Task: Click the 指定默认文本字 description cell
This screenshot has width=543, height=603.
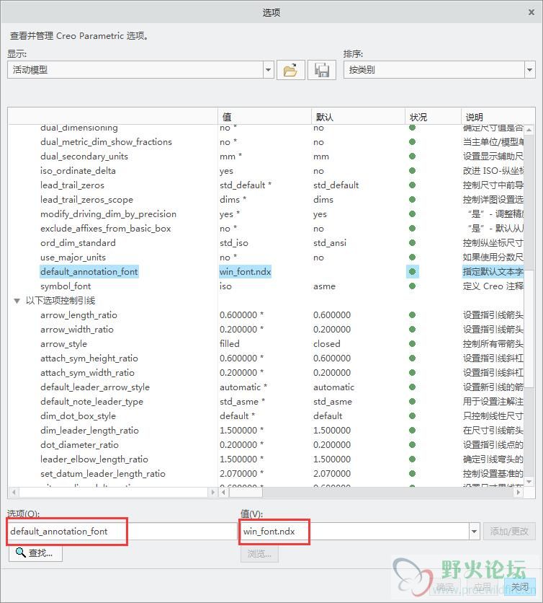Action: (493, 271)
